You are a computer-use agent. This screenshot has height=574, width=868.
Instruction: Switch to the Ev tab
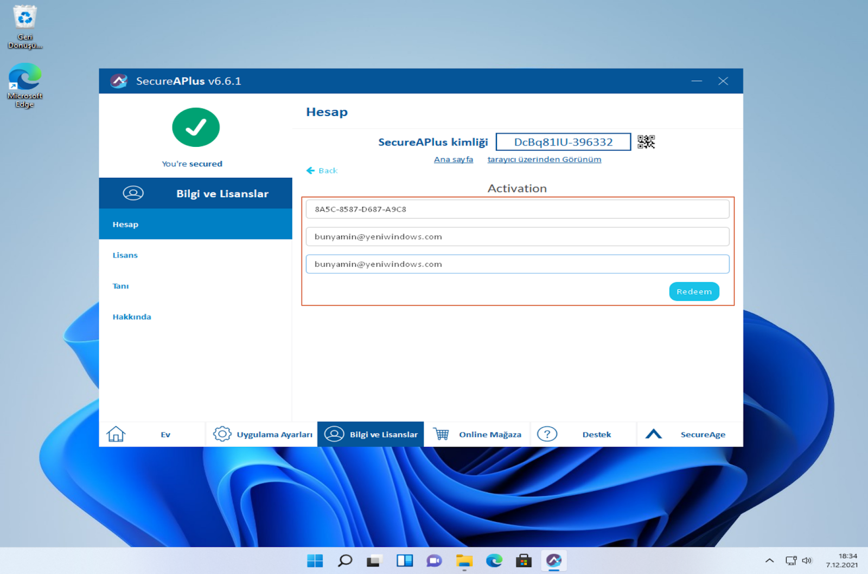click(x=152, y=434)
